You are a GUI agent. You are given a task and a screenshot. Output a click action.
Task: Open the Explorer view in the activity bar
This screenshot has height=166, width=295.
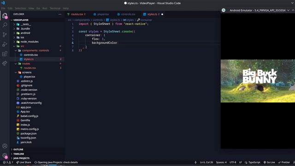[x=5, y=16]
